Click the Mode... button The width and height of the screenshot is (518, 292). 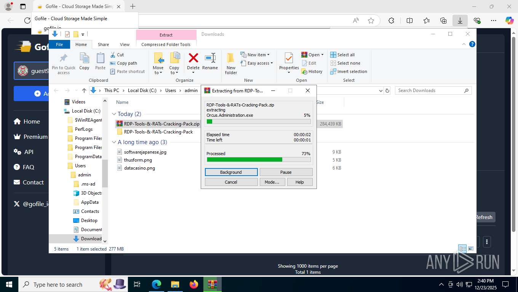point(272,182)
